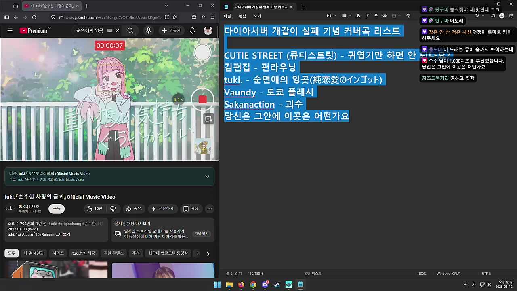Open the 편집 menu in the text editor

tap(242, 16)
